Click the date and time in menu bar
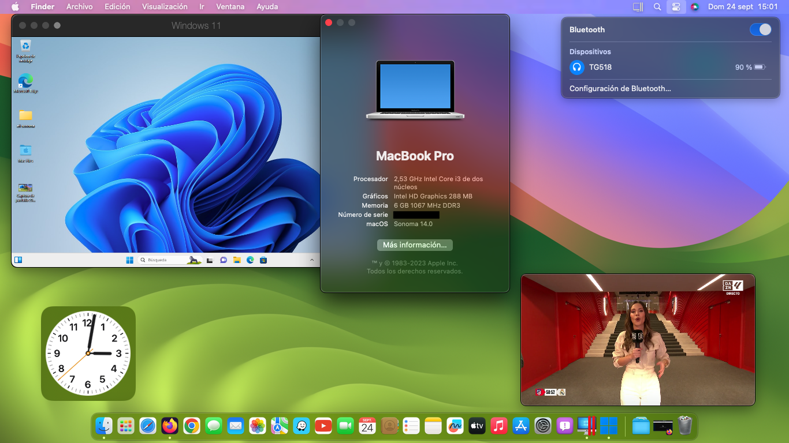 [x=743, y=7]
